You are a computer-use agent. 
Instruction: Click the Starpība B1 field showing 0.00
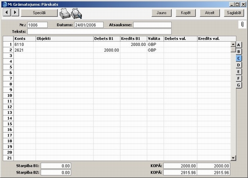click(x=56, y=166)
